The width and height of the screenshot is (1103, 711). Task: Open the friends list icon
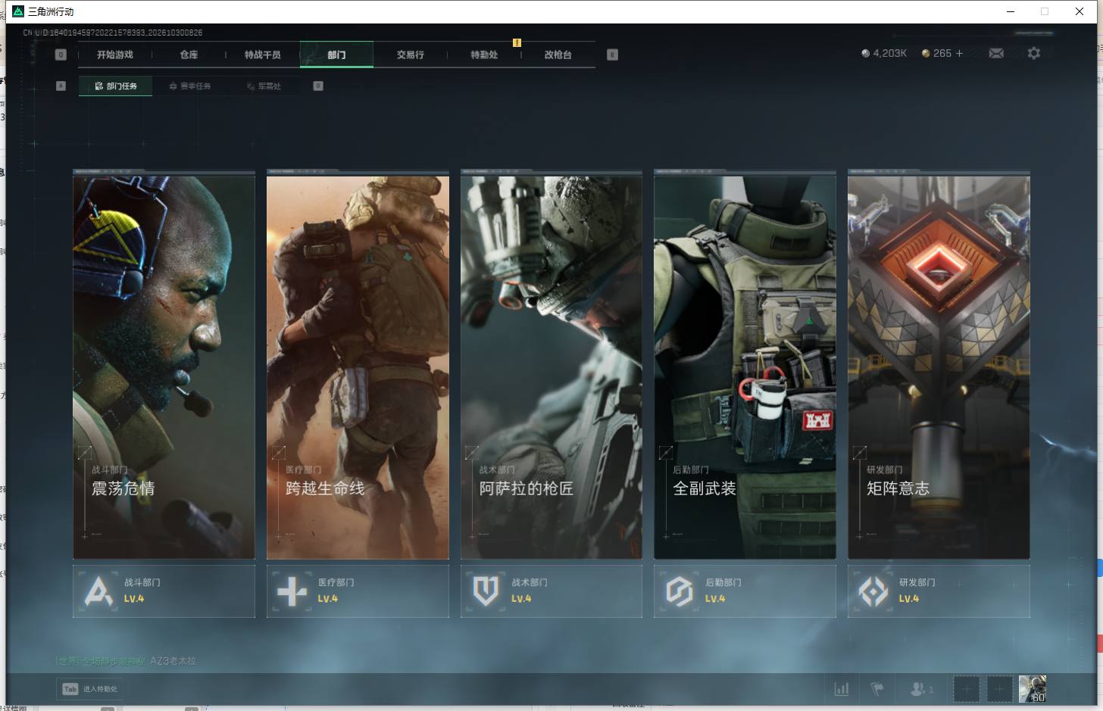pyautogui.click(x=920, y=689)
